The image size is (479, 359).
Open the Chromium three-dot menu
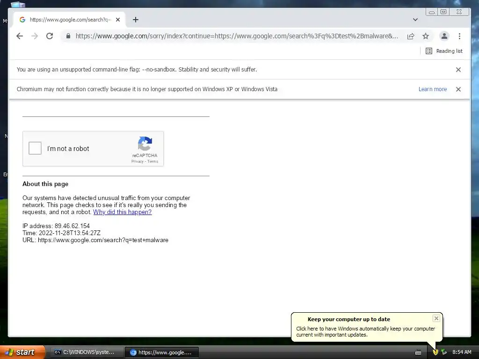click(459, 36)
